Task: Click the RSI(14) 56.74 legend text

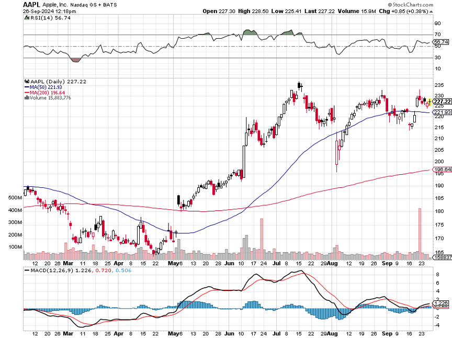Action: (x=50, y=18)
